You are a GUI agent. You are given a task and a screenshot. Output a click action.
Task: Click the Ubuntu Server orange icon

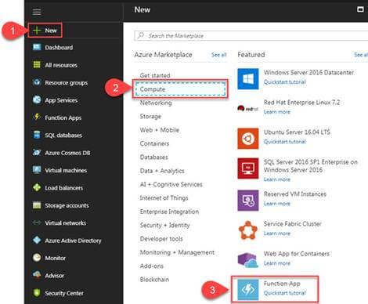click(x=248, y=139)
